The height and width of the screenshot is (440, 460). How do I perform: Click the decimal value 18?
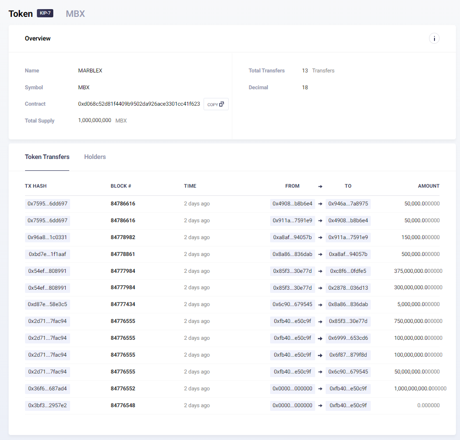coord(305,87)
